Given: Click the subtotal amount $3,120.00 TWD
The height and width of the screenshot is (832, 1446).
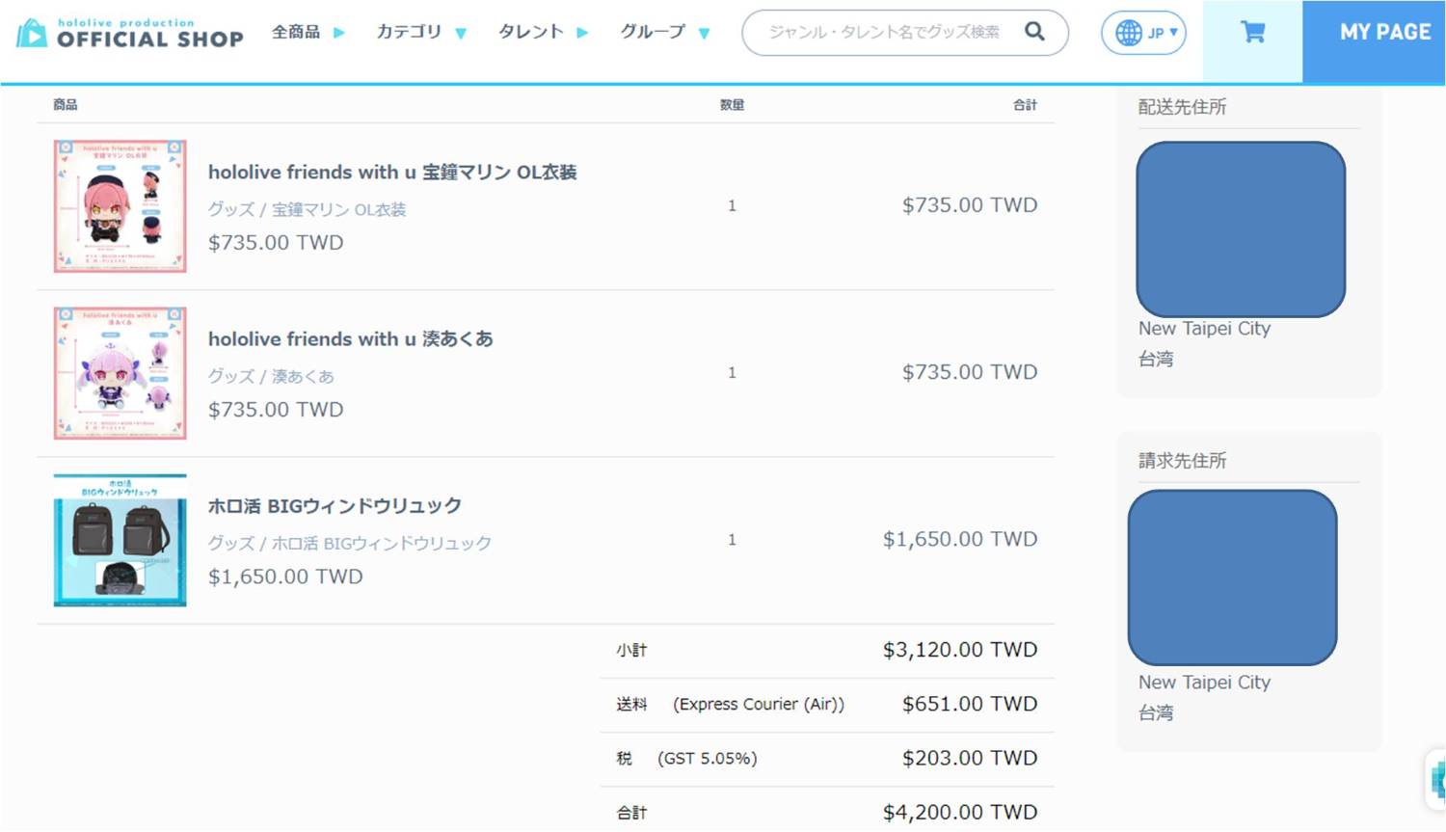Looking at the screenshot, I should [x=960, y=650].
